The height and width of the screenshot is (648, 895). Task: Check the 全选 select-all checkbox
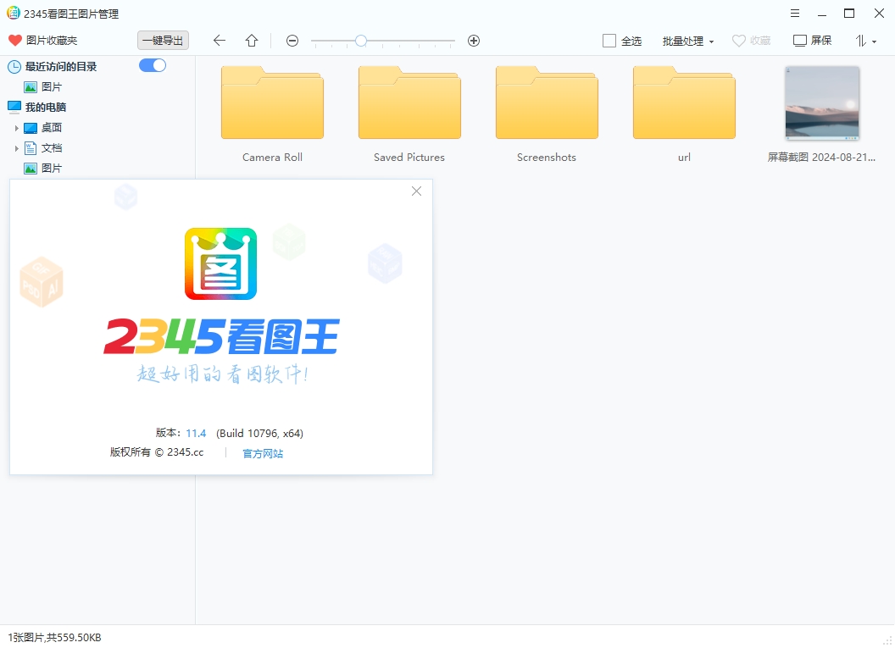pos(609,41)
